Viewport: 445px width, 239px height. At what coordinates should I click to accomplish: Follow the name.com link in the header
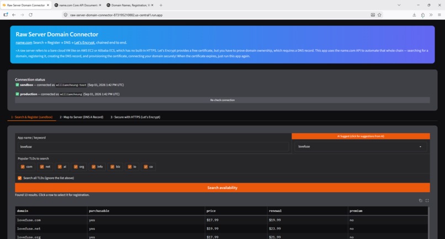click(24, 43)
